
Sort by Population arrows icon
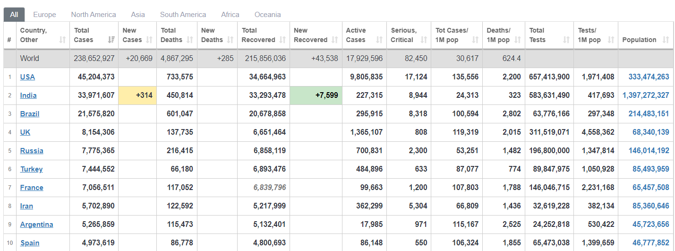tap(666, 40)
